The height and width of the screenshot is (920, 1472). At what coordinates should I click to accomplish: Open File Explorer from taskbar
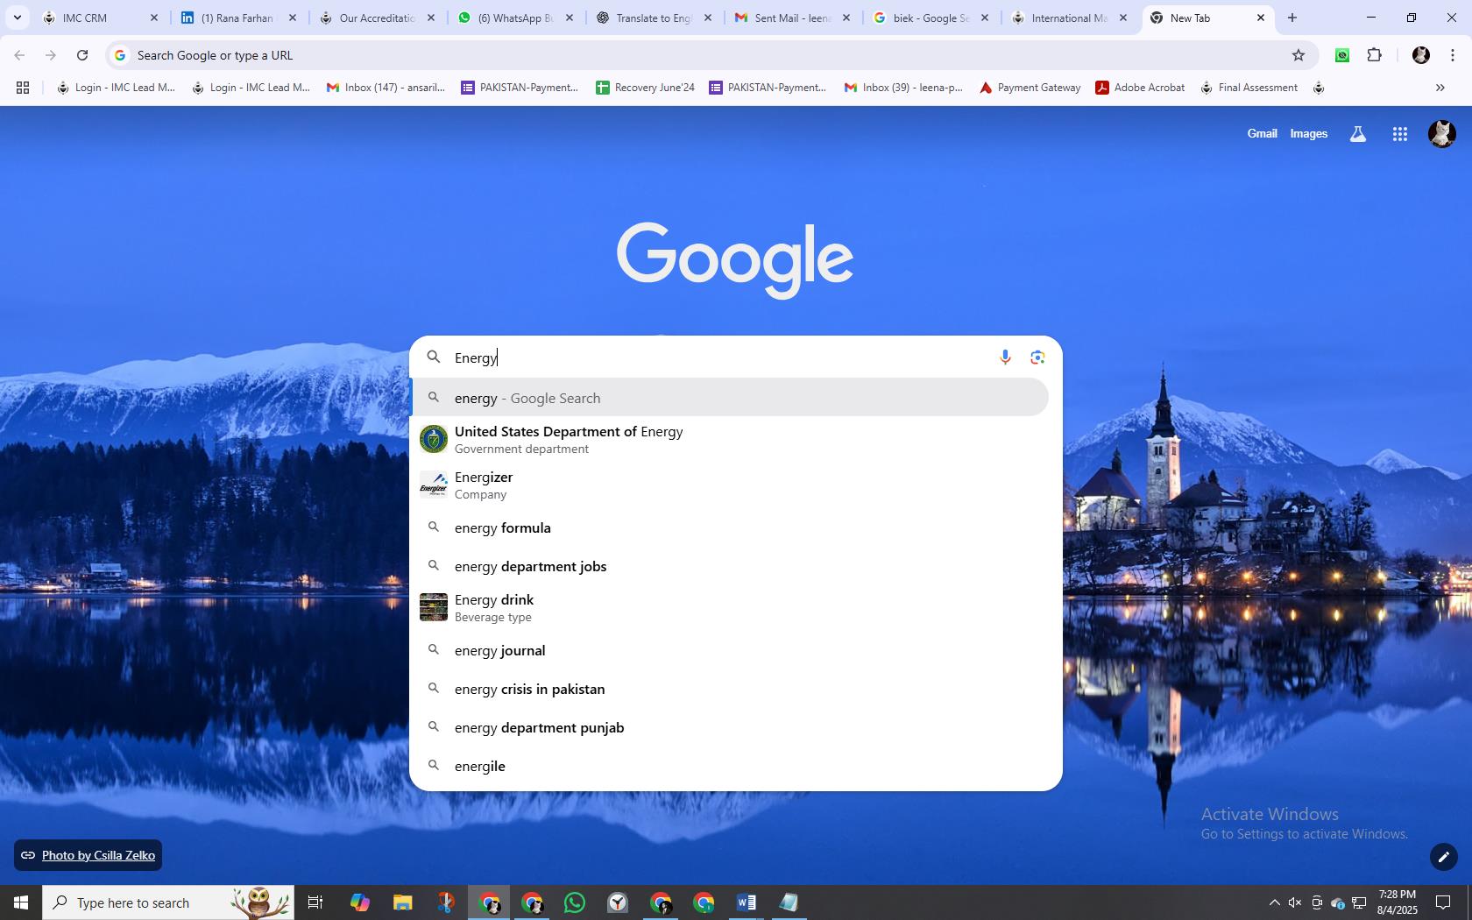pos(402,902)
